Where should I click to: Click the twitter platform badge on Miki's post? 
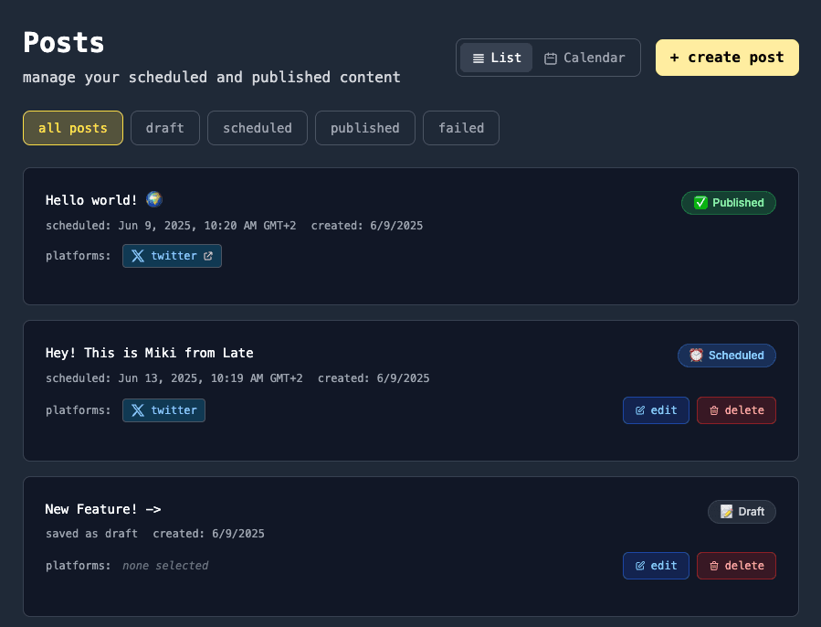click(x=163, y=410)
